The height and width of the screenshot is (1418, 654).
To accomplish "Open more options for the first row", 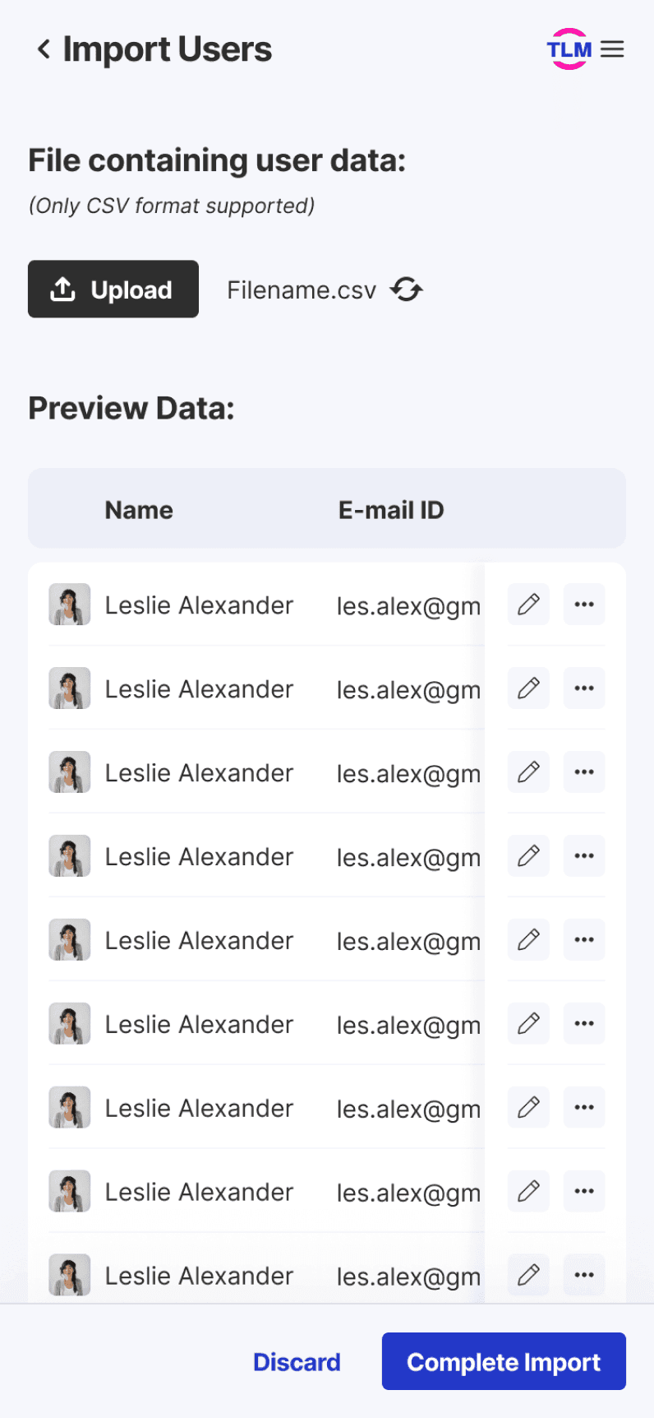I will [584, 605].
